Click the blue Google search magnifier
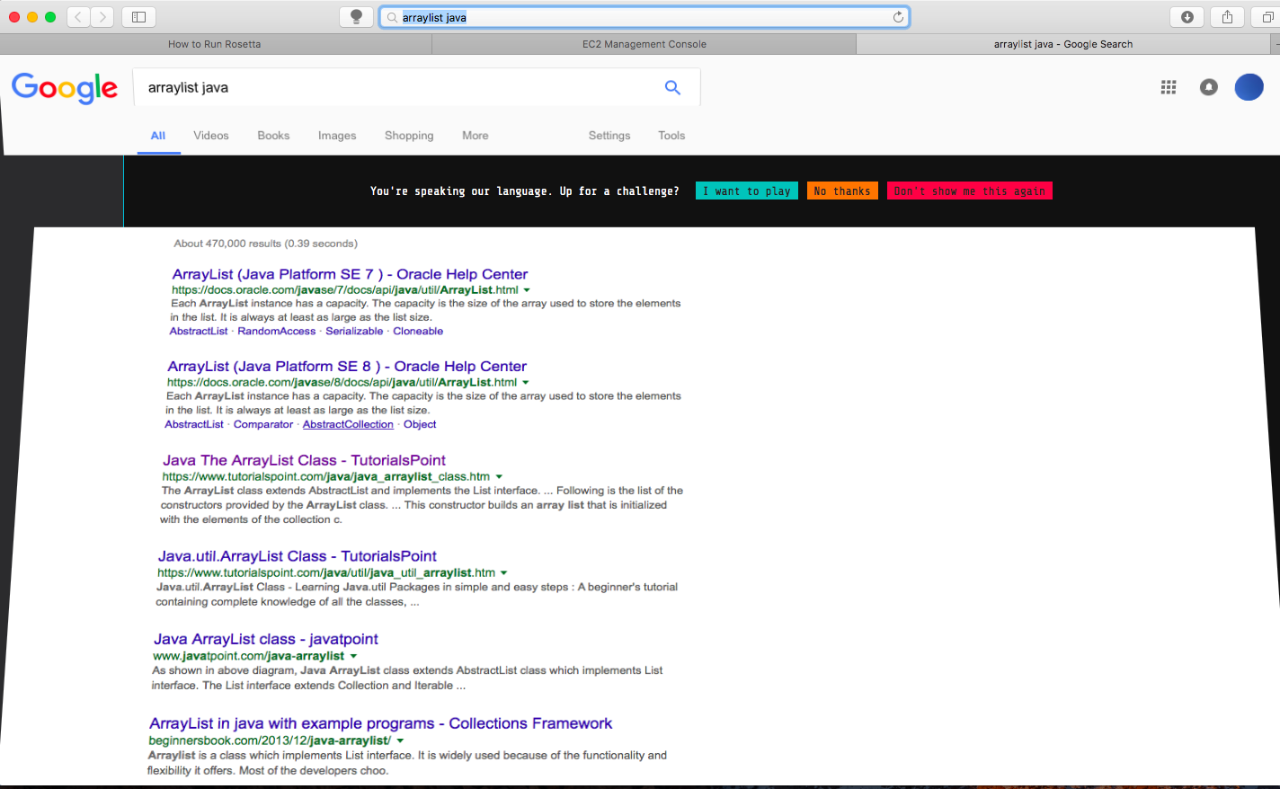 pos(672,87)
